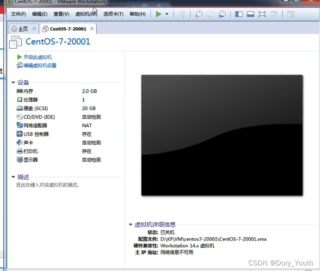Collapse the 描述 section
The image size is (320, 271).
(13, 177)
